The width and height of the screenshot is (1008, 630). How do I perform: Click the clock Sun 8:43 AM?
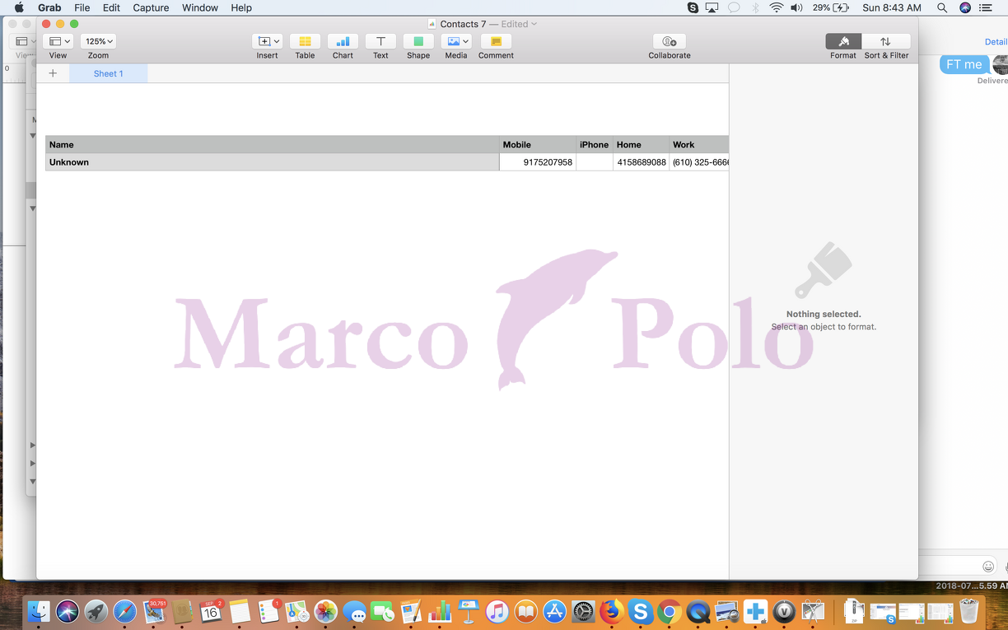pos(892,7)
